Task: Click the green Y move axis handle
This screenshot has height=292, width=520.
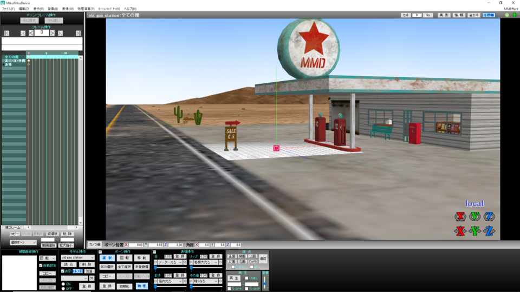Action: (x=474, y=231)
